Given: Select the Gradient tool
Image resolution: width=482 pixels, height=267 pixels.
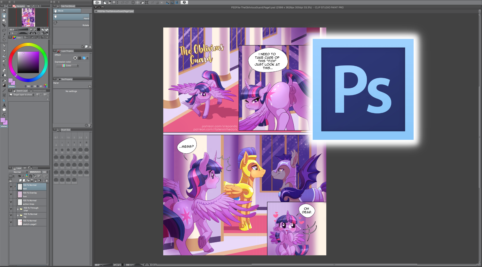Looking at the screenshot, I should click(4, 85).
